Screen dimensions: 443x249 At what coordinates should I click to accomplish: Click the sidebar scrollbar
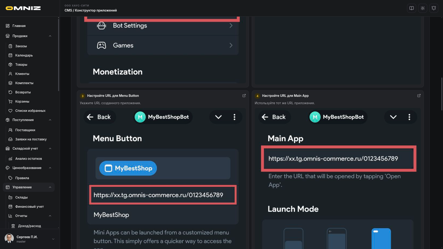point(58,54)
